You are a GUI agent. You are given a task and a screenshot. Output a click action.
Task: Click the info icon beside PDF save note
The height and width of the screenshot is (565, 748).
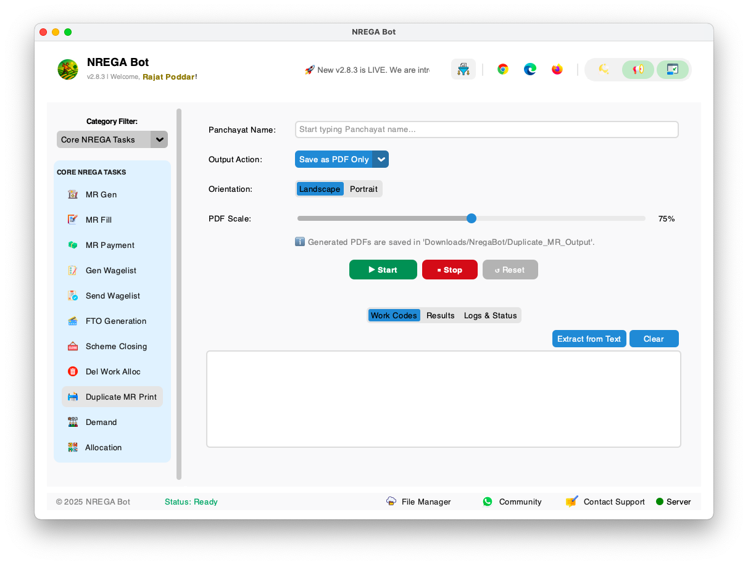pyautogui.click(x=300, y=242)
